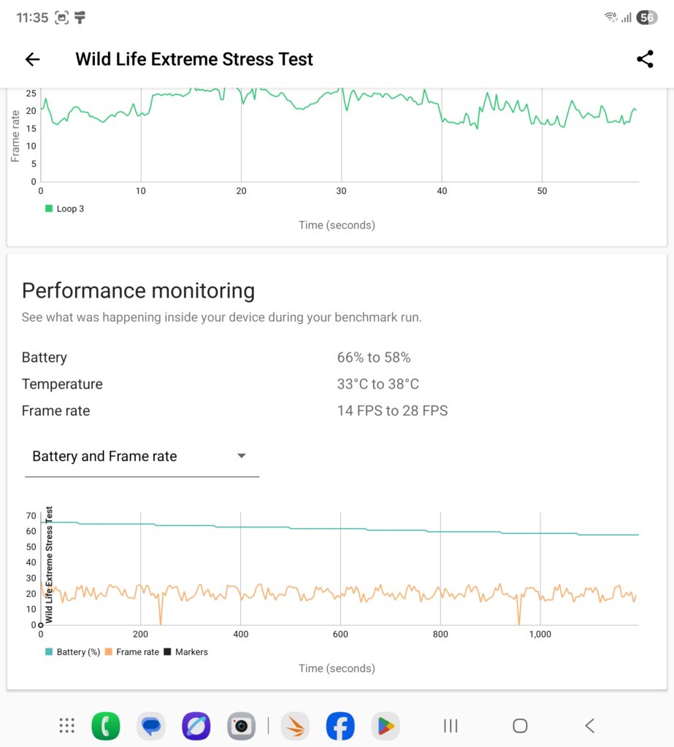The image size is (674, 747).
Task: Tap the back arrow to leave results
Action: 32,59
